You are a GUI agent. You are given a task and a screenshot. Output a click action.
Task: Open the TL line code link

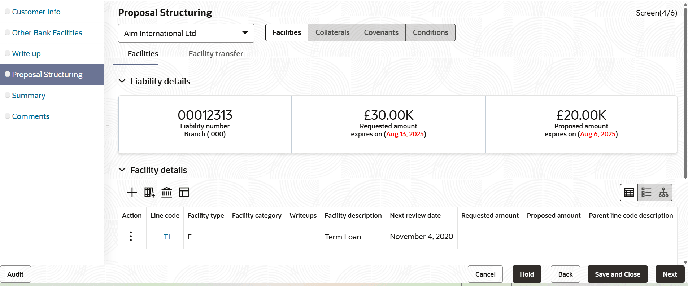(168, 237)
